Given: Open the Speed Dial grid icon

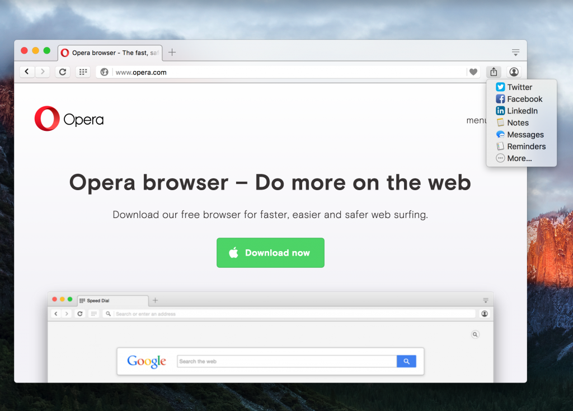Looking at the screenshot, I should [x=82, y=72].
